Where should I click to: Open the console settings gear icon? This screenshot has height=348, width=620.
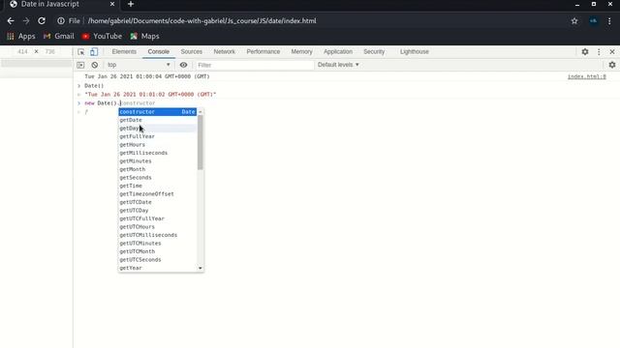point(612,65)
